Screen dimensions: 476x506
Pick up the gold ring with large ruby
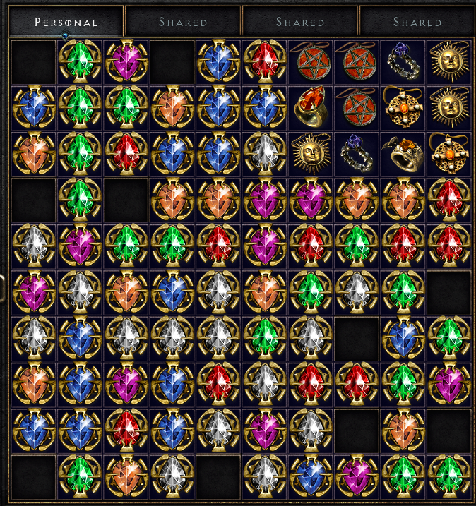tap(311, 107)
